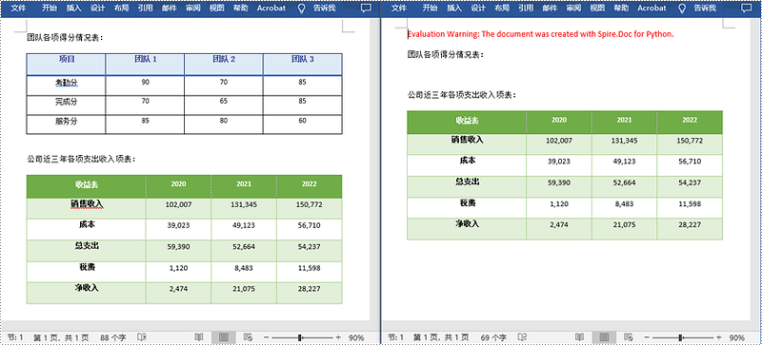The image size is (762, 345).
Task: Click the 团队 2 header cell
Action: click(224, 64)
